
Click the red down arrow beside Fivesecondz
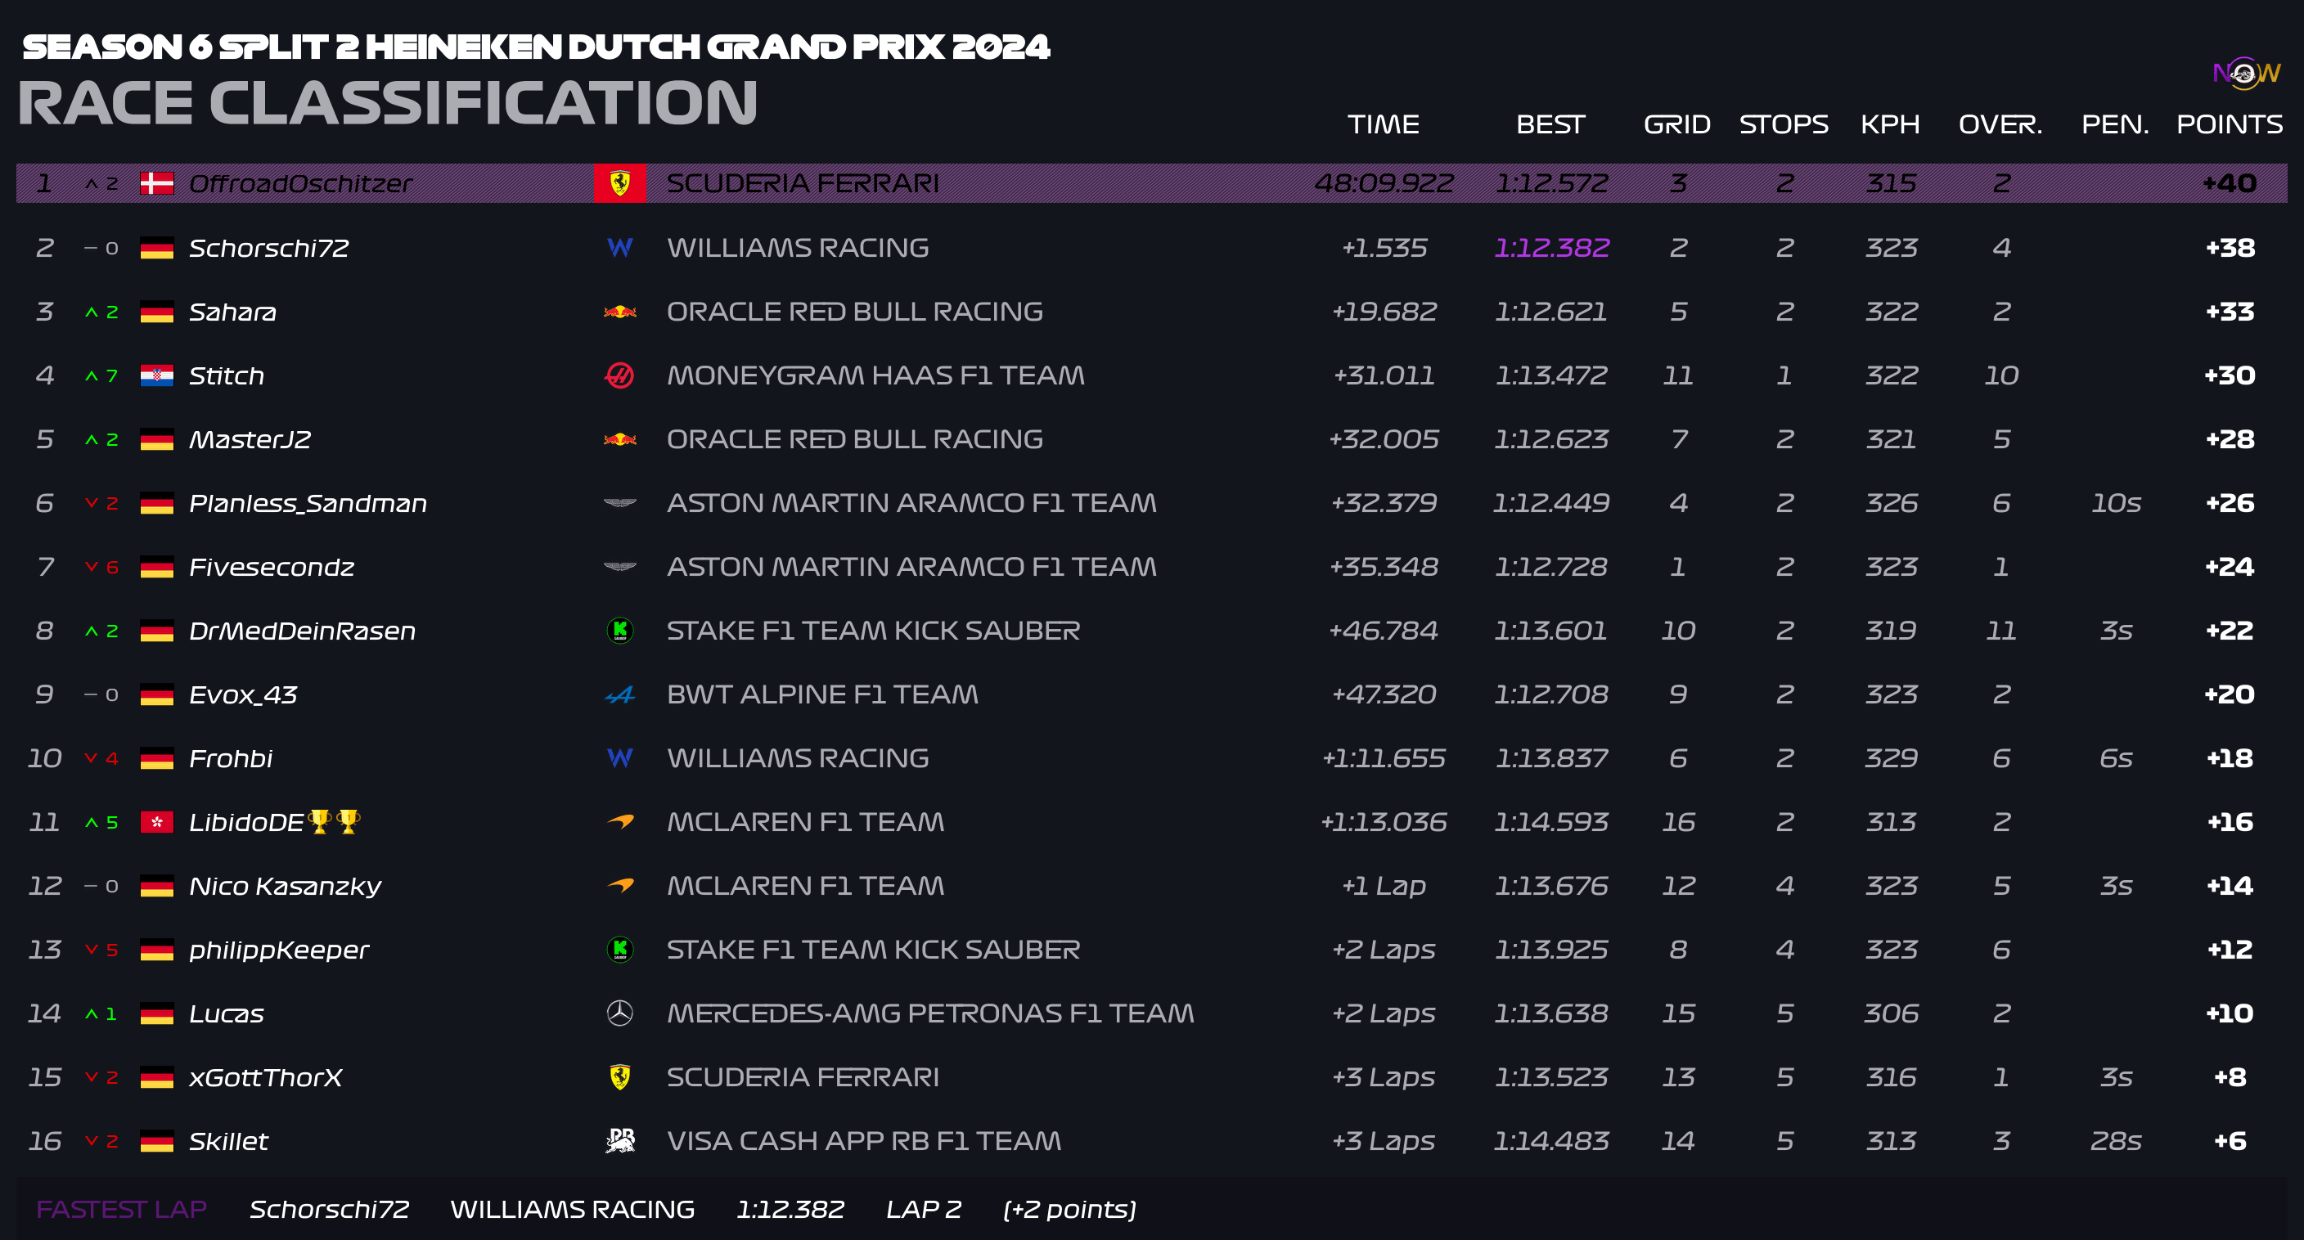tap(92, 567)
